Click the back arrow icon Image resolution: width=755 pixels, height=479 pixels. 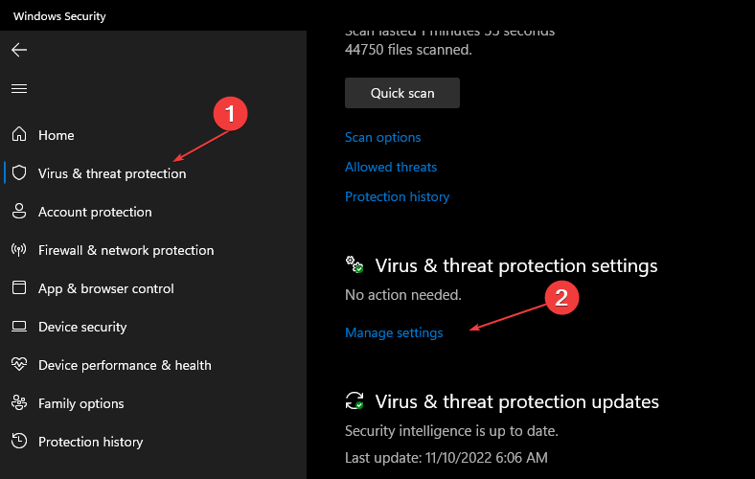19,50
